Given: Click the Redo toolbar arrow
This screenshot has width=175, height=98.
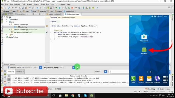Looking at the screenshot, I should pos(16,8).
